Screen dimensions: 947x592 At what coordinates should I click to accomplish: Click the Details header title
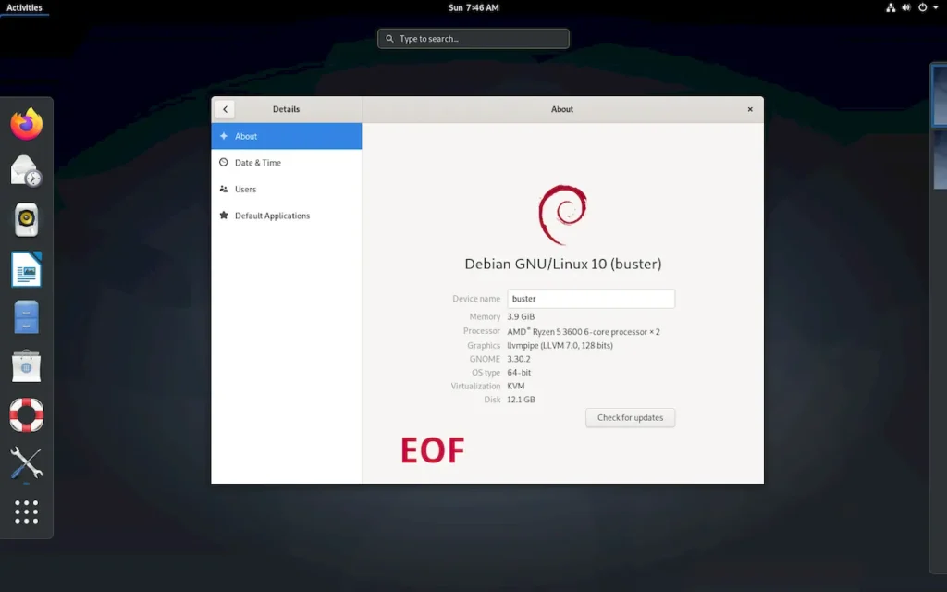point(287,109)
